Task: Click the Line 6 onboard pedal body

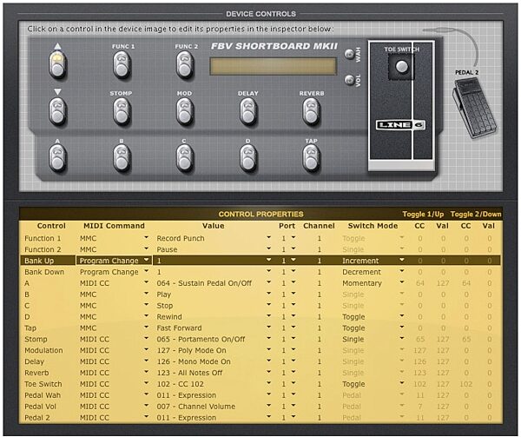Action: coord(401,106)
